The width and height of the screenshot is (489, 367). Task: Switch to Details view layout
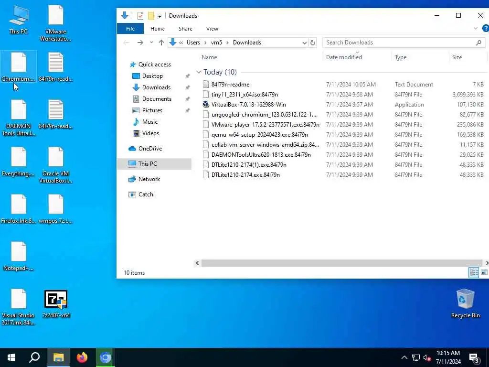[x=474, y=272]
